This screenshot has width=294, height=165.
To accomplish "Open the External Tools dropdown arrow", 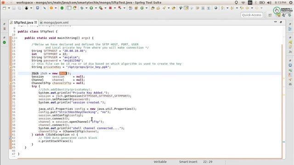I will tap(105, 8).
